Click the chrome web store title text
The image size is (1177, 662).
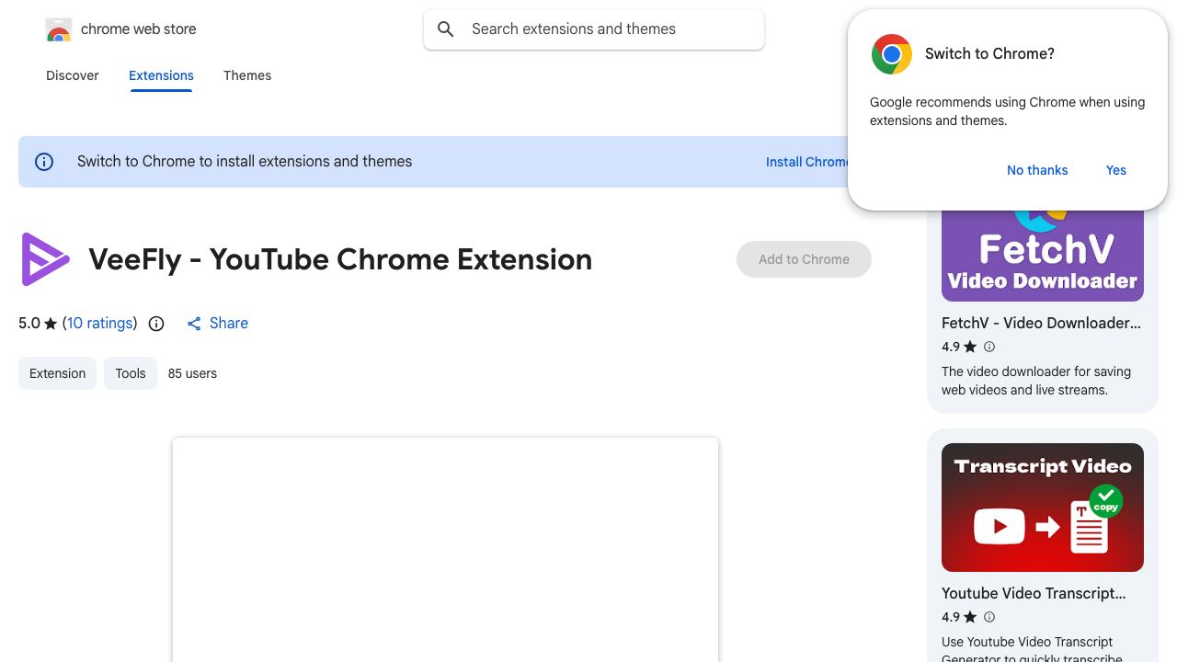point(139,29)
